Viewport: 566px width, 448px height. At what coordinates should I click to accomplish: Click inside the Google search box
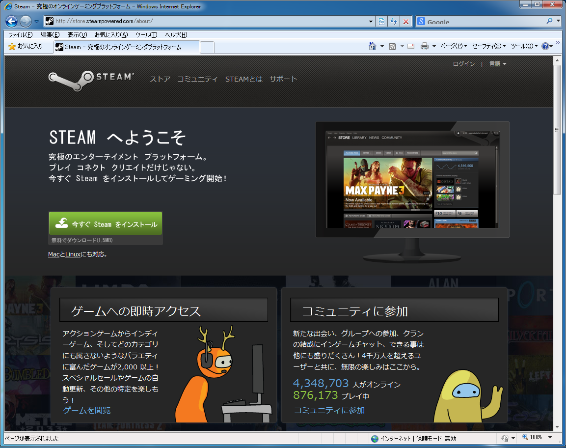[x=485, y=22]
